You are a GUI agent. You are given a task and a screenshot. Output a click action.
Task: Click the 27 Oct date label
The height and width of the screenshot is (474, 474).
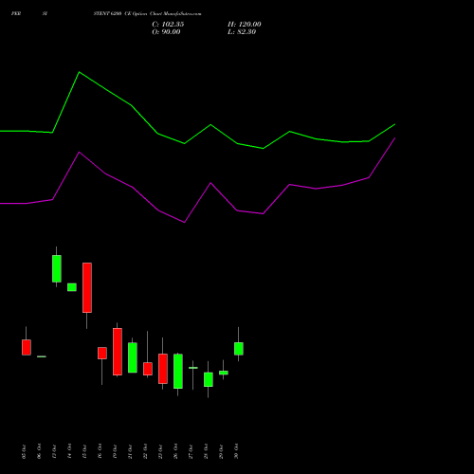(191, 451)
